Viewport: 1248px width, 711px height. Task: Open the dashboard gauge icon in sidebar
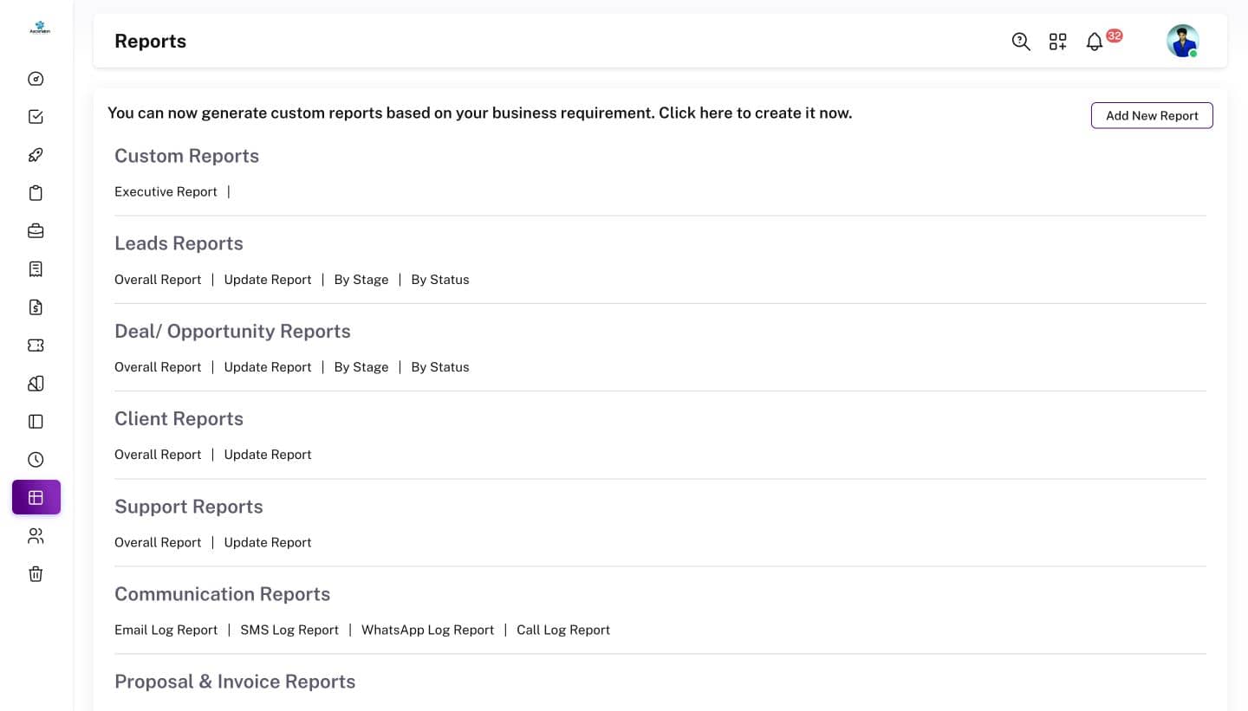36,79
